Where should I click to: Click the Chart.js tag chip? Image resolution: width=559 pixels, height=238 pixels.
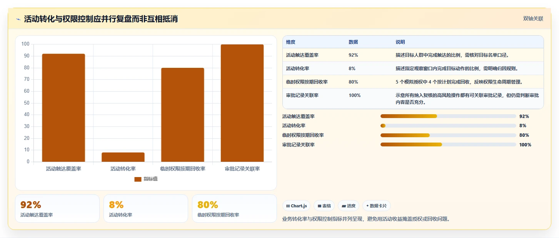pos(297,206)
